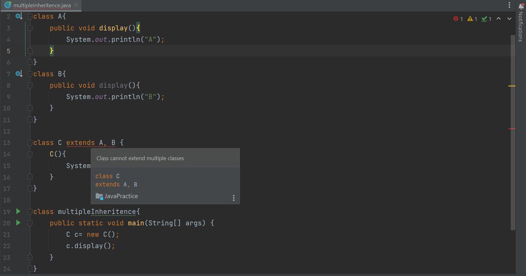This screenshot has height=276, width=526.
Task: Collapse class B code block
Action: point(30,74)
